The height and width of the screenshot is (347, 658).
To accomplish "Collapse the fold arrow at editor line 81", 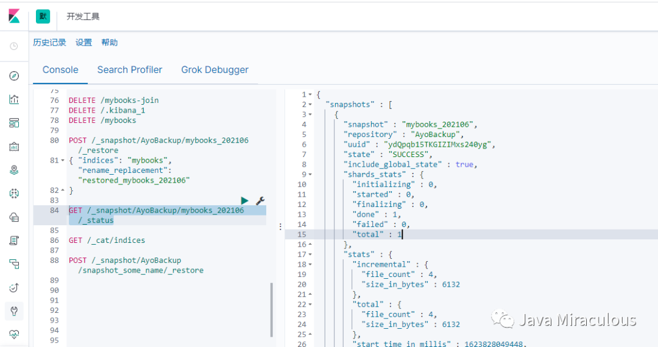I will coord(63,161).
